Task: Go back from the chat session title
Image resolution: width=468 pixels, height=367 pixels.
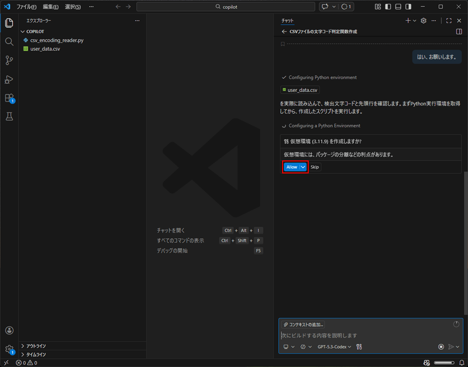Action: pyautogui.click(x=284, y=32)
